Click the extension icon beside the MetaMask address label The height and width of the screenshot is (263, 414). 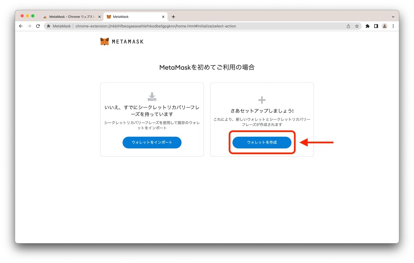pyautogui.click(x=49, y=26)
